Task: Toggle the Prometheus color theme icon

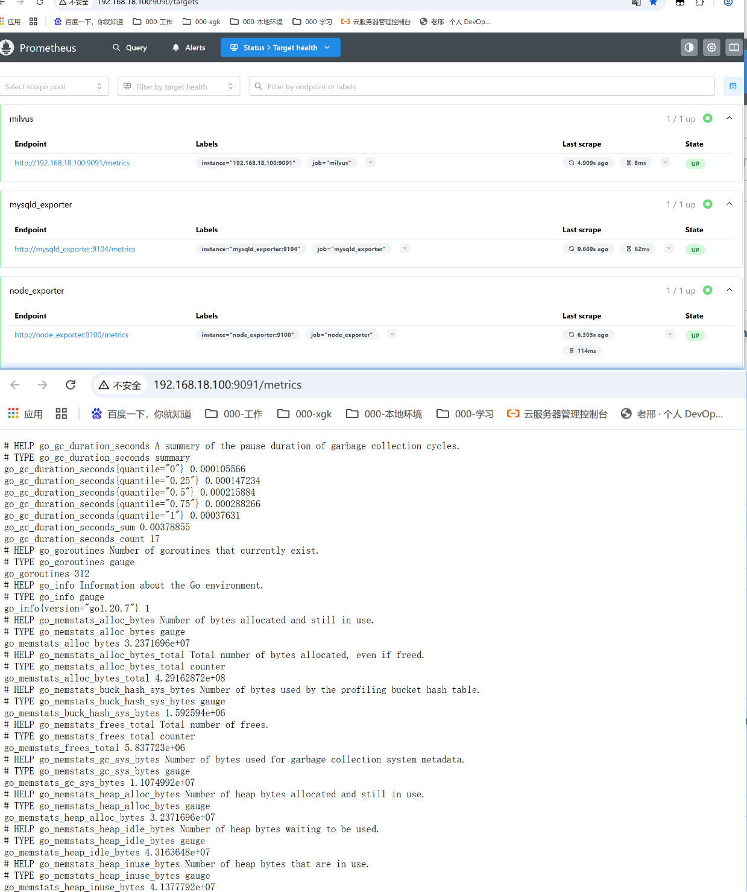Action: click(689, 48)
